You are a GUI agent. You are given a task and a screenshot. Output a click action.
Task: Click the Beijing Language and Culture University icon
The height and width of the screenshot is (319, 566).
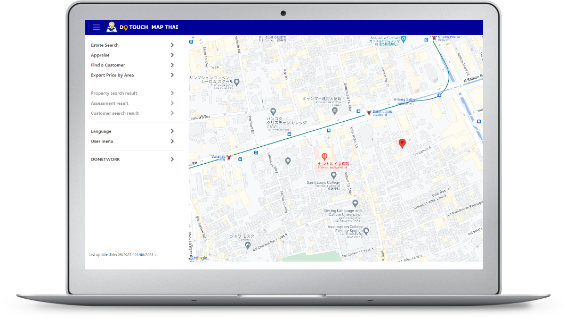point(355,204)
